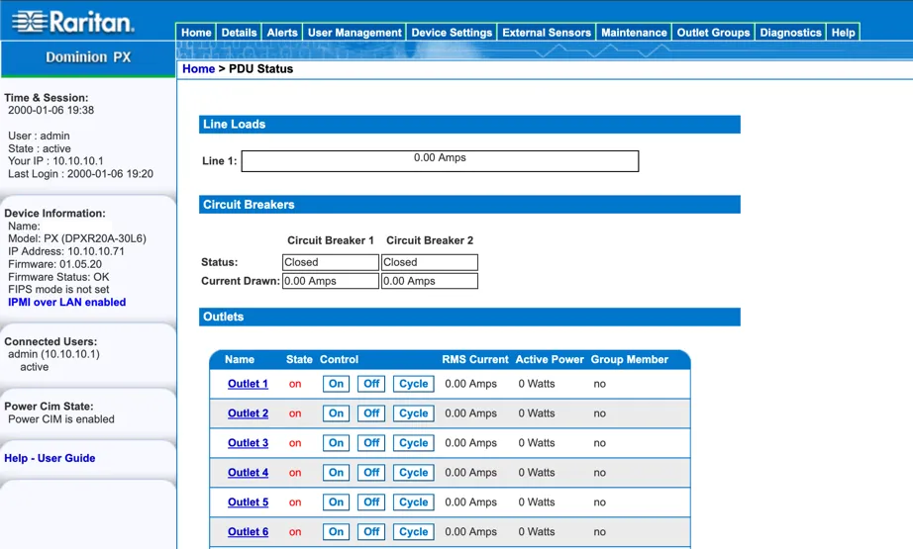
Task: Click 'Last Login : 2000-01-06 19:20' text
Action: pos(80,174)
